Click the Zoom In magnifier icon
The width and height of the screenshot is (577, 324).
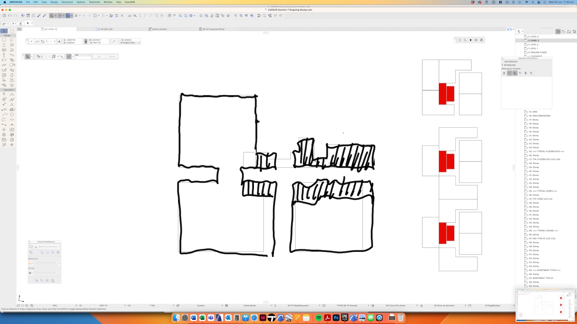[27, 306]
